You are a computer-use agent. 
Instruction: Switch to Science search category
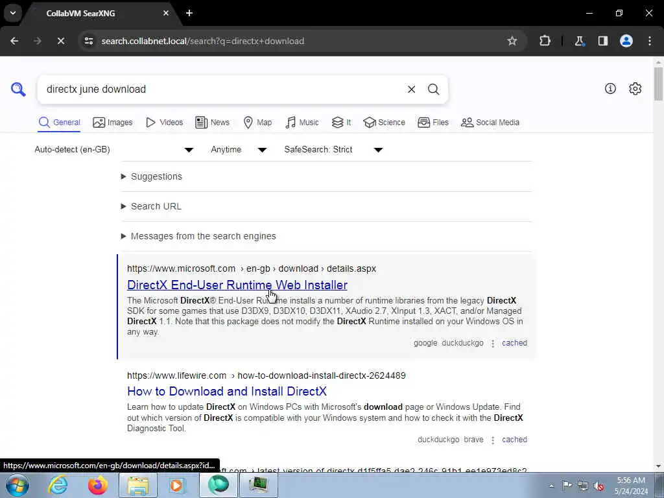point(384,123)
